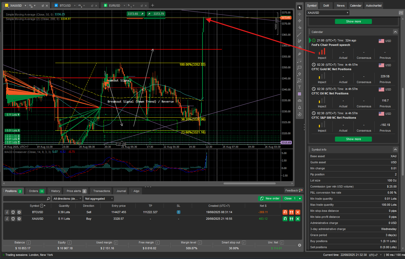The image size is (405, 259).
Task: Open the All directions filter dropdown
Action: (67, 199)
